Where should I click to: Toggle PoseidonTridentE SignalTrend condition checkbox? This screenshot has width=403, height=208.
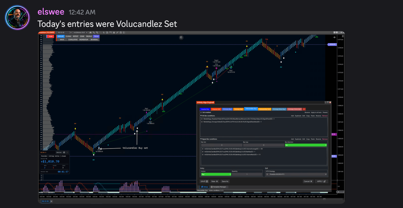point(202,119)
